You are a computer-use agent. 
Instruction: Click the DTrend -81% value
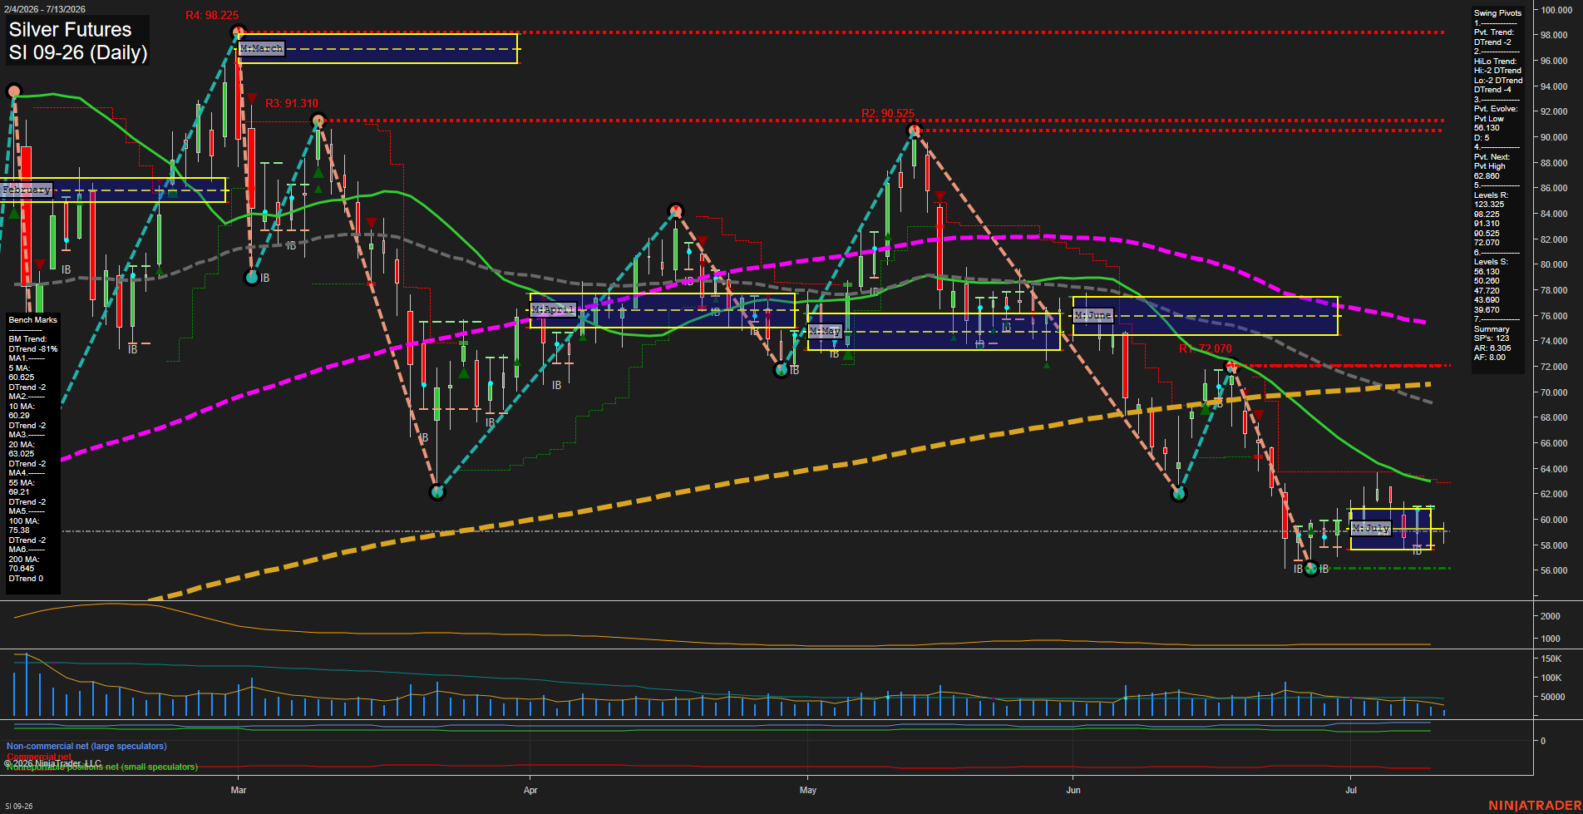point(33,349)
